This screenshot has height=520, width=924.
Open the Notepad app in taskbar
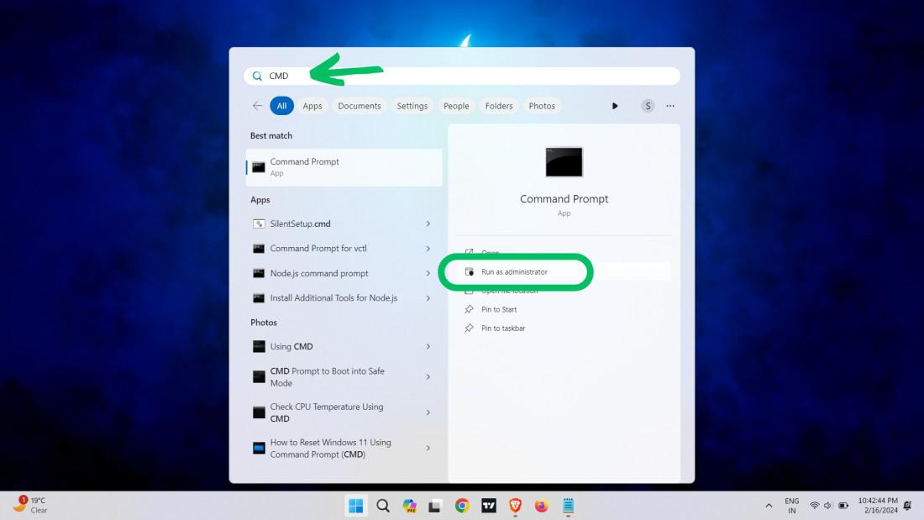coord(568,506)
